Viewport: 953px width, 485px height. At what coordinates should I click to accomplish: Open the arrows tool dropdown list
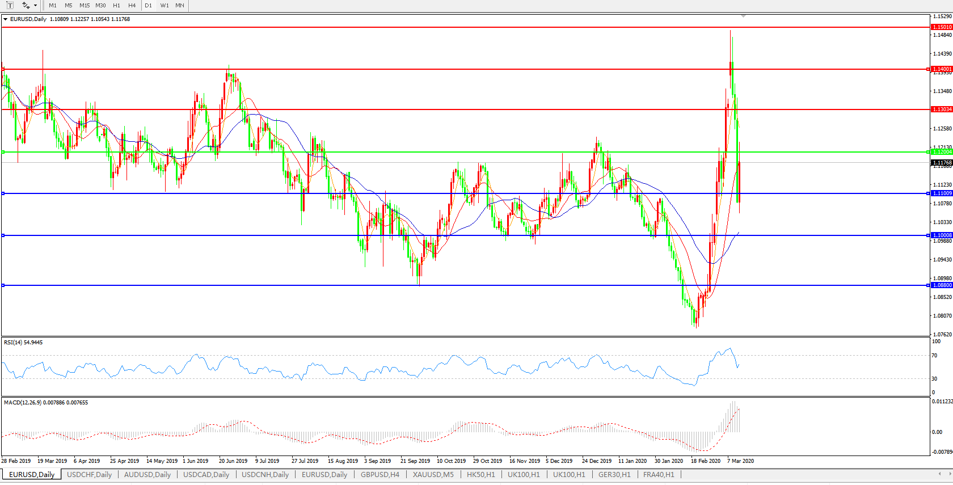point(35,6)
